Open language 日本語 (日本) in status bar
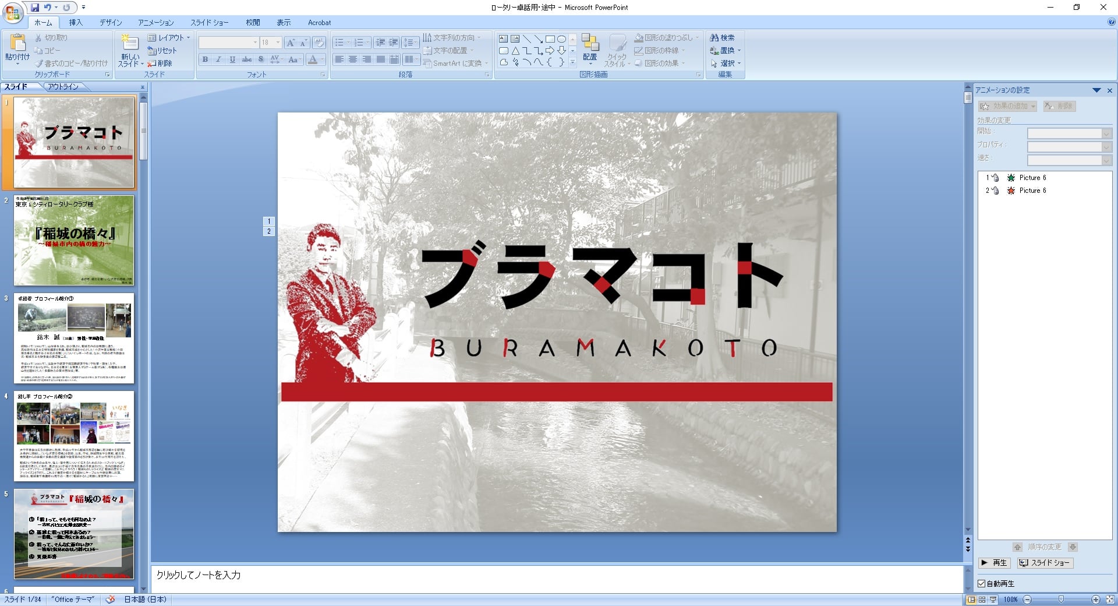1118x606 pixels. (x=145, y=600)
